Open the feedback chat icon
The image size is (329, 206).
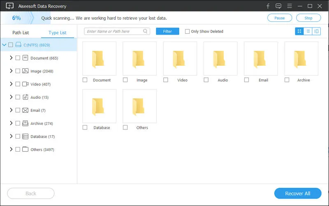point(278,6)
